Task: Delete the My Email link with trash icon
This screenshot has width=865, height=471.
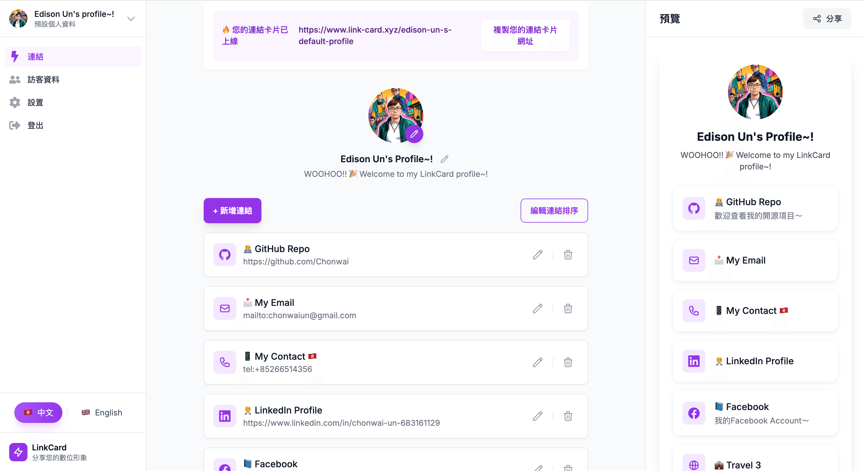Action: (x=568, y=308)
